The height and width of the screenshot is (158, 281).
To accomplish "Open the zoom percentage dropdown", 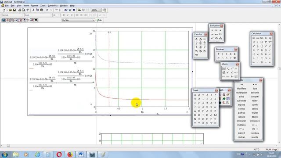I will [x=100, y=10].
